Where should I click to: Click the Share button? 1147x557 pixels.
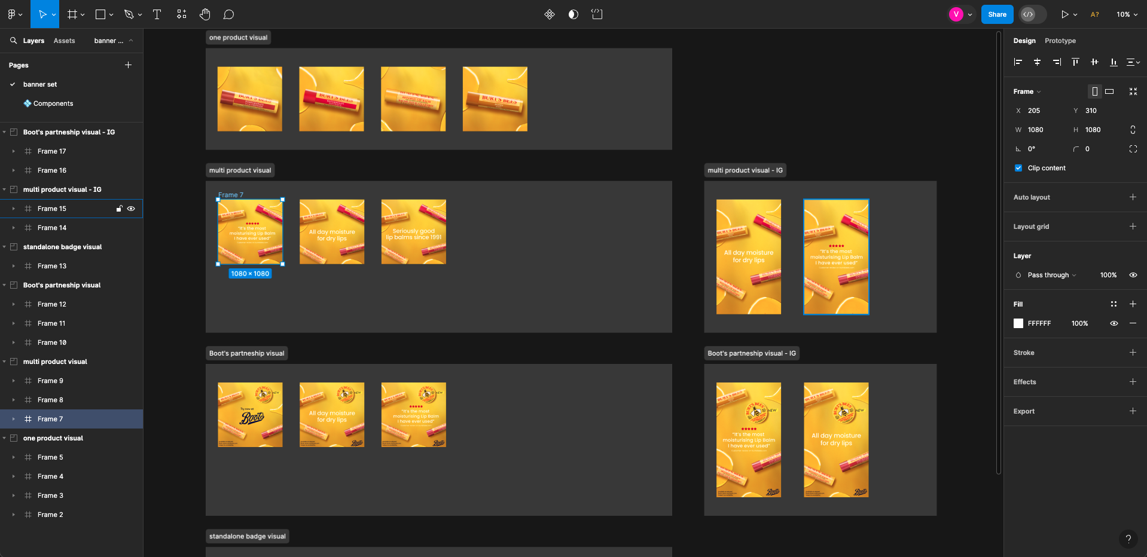[997, 14]
